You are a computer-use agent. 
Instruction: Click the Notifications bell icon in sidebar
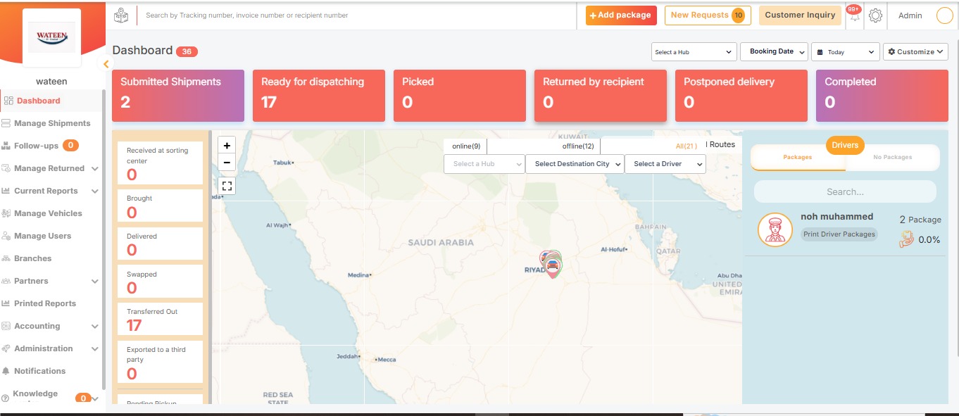(x=7, y=371)
